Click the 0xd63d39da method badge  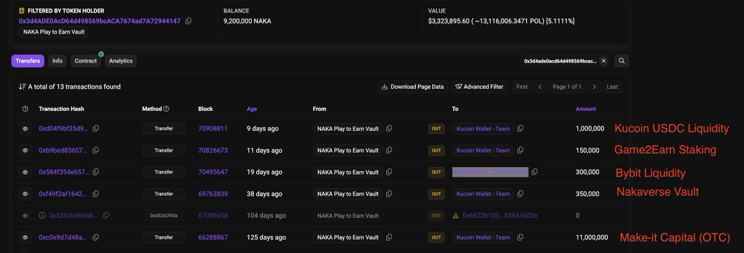pyautogui.click(x=164, y=215)
